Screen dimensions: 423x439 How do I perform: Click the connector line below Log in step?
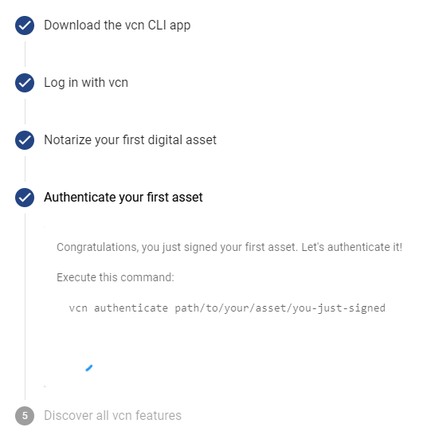25,112
